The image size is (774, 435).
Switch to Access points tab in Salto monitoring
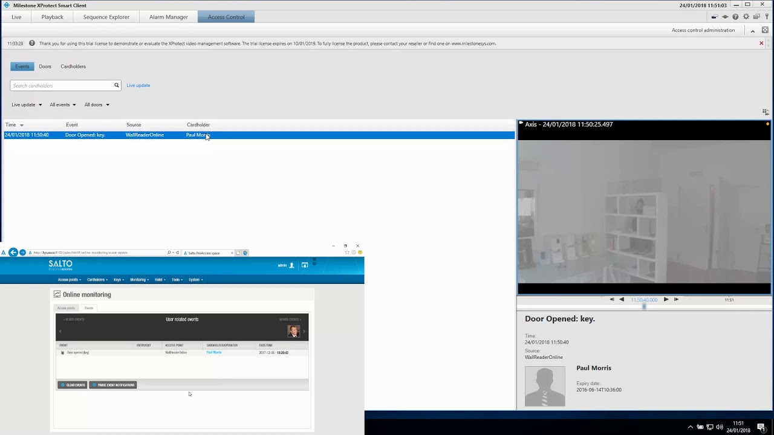click(x=67, y=308)
